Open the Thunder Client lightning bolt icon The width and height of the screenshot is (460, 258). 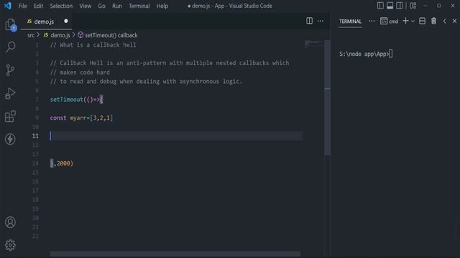(10, 139)
